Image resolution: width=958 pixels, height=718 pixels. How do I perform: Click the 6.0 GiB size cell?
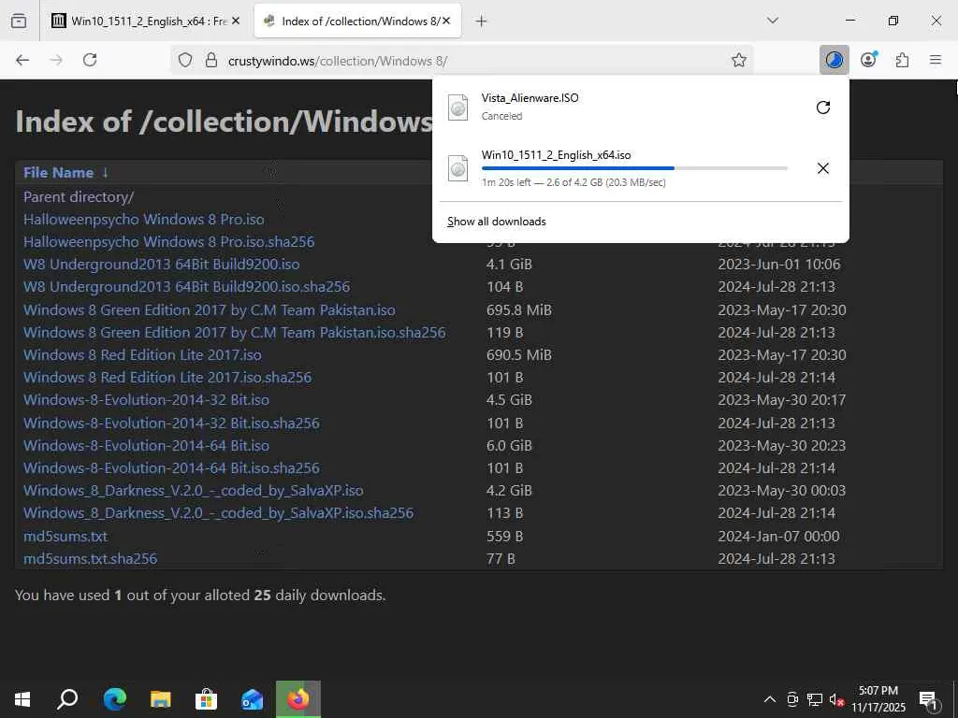tap(509, 446)
